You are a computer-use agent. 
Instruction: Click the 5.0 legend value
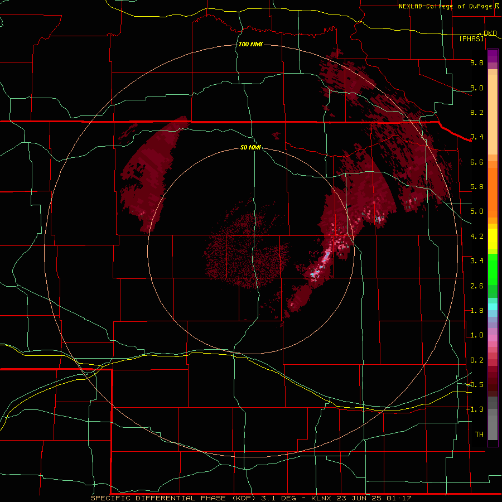click(477, 211)
